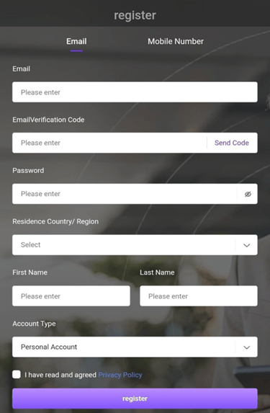This screenshot has width=270, height=413.
Task: Click the register page title
Action: (135, 15)
